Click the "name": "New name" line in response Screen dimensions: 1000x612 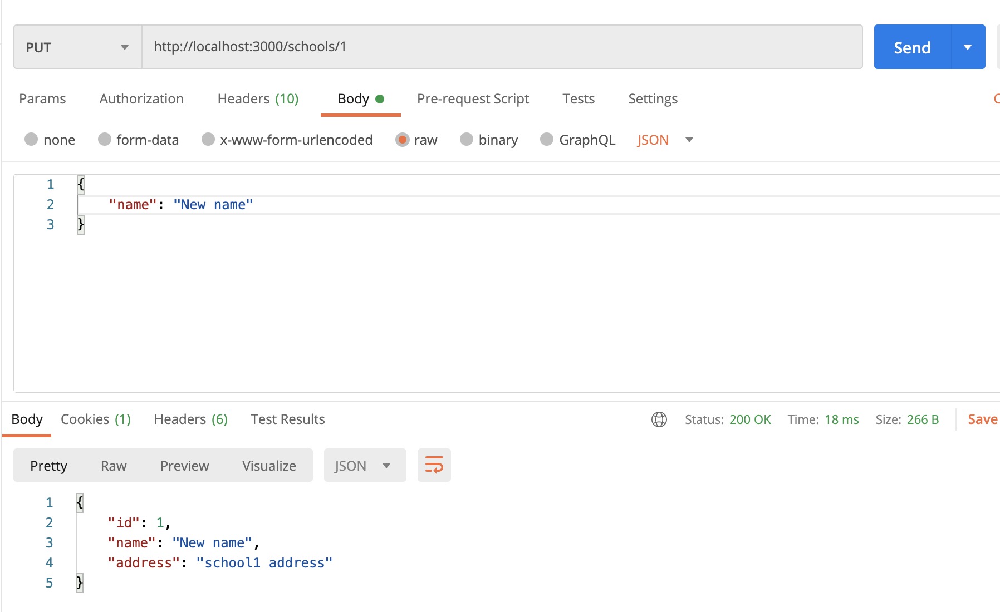[184, 542]
